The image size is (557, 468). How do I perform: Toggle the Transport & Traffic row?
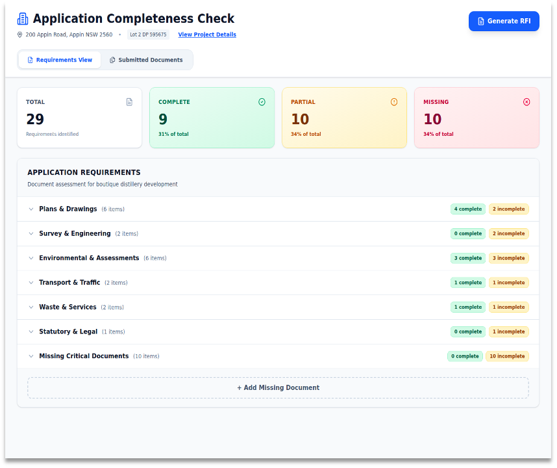(69, 283)
